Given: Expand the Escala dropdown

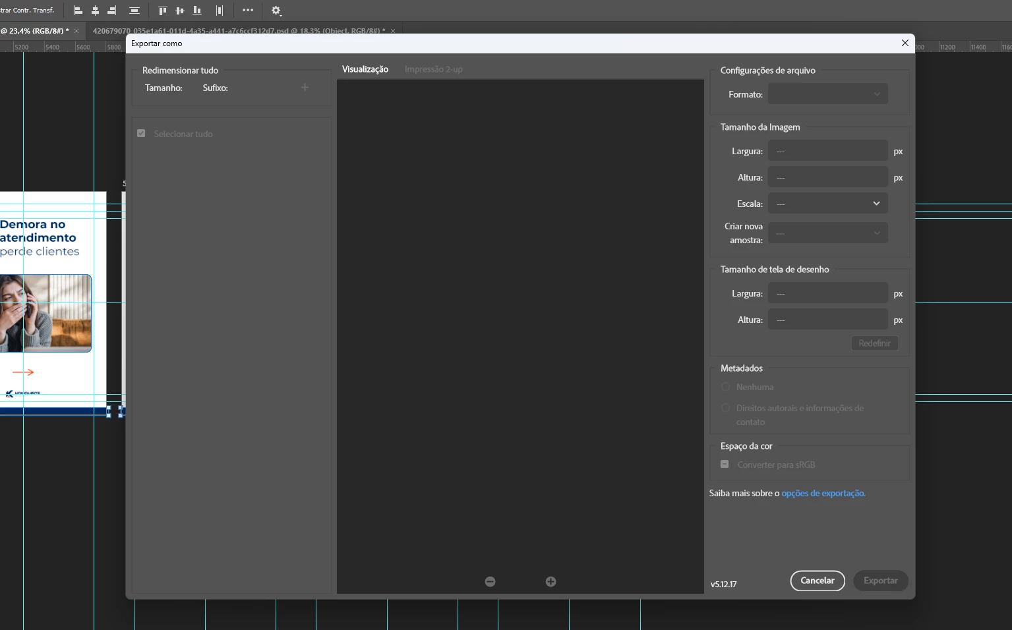Looking at the screenshot, I should click(827, 204).
